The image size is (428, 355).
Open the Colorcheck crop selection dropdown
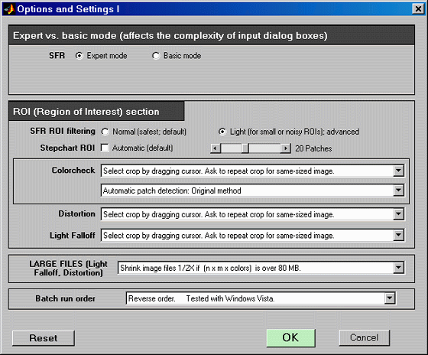click(x=253, y=171)
